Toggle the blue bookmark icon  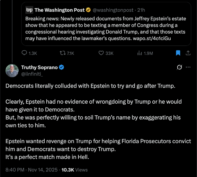[x=178, y=53]
